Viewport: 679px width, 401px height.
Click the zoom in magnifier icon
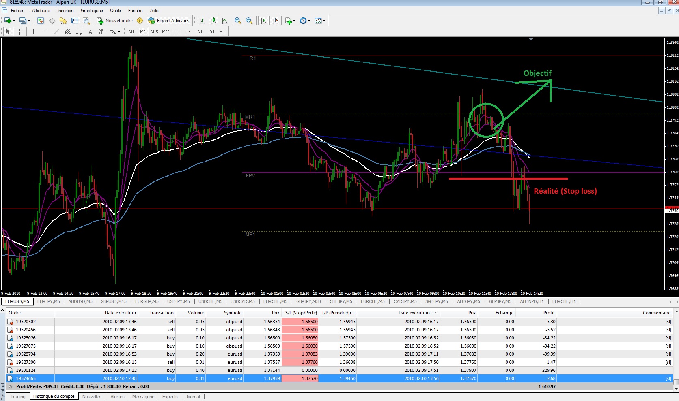[238, 21]
